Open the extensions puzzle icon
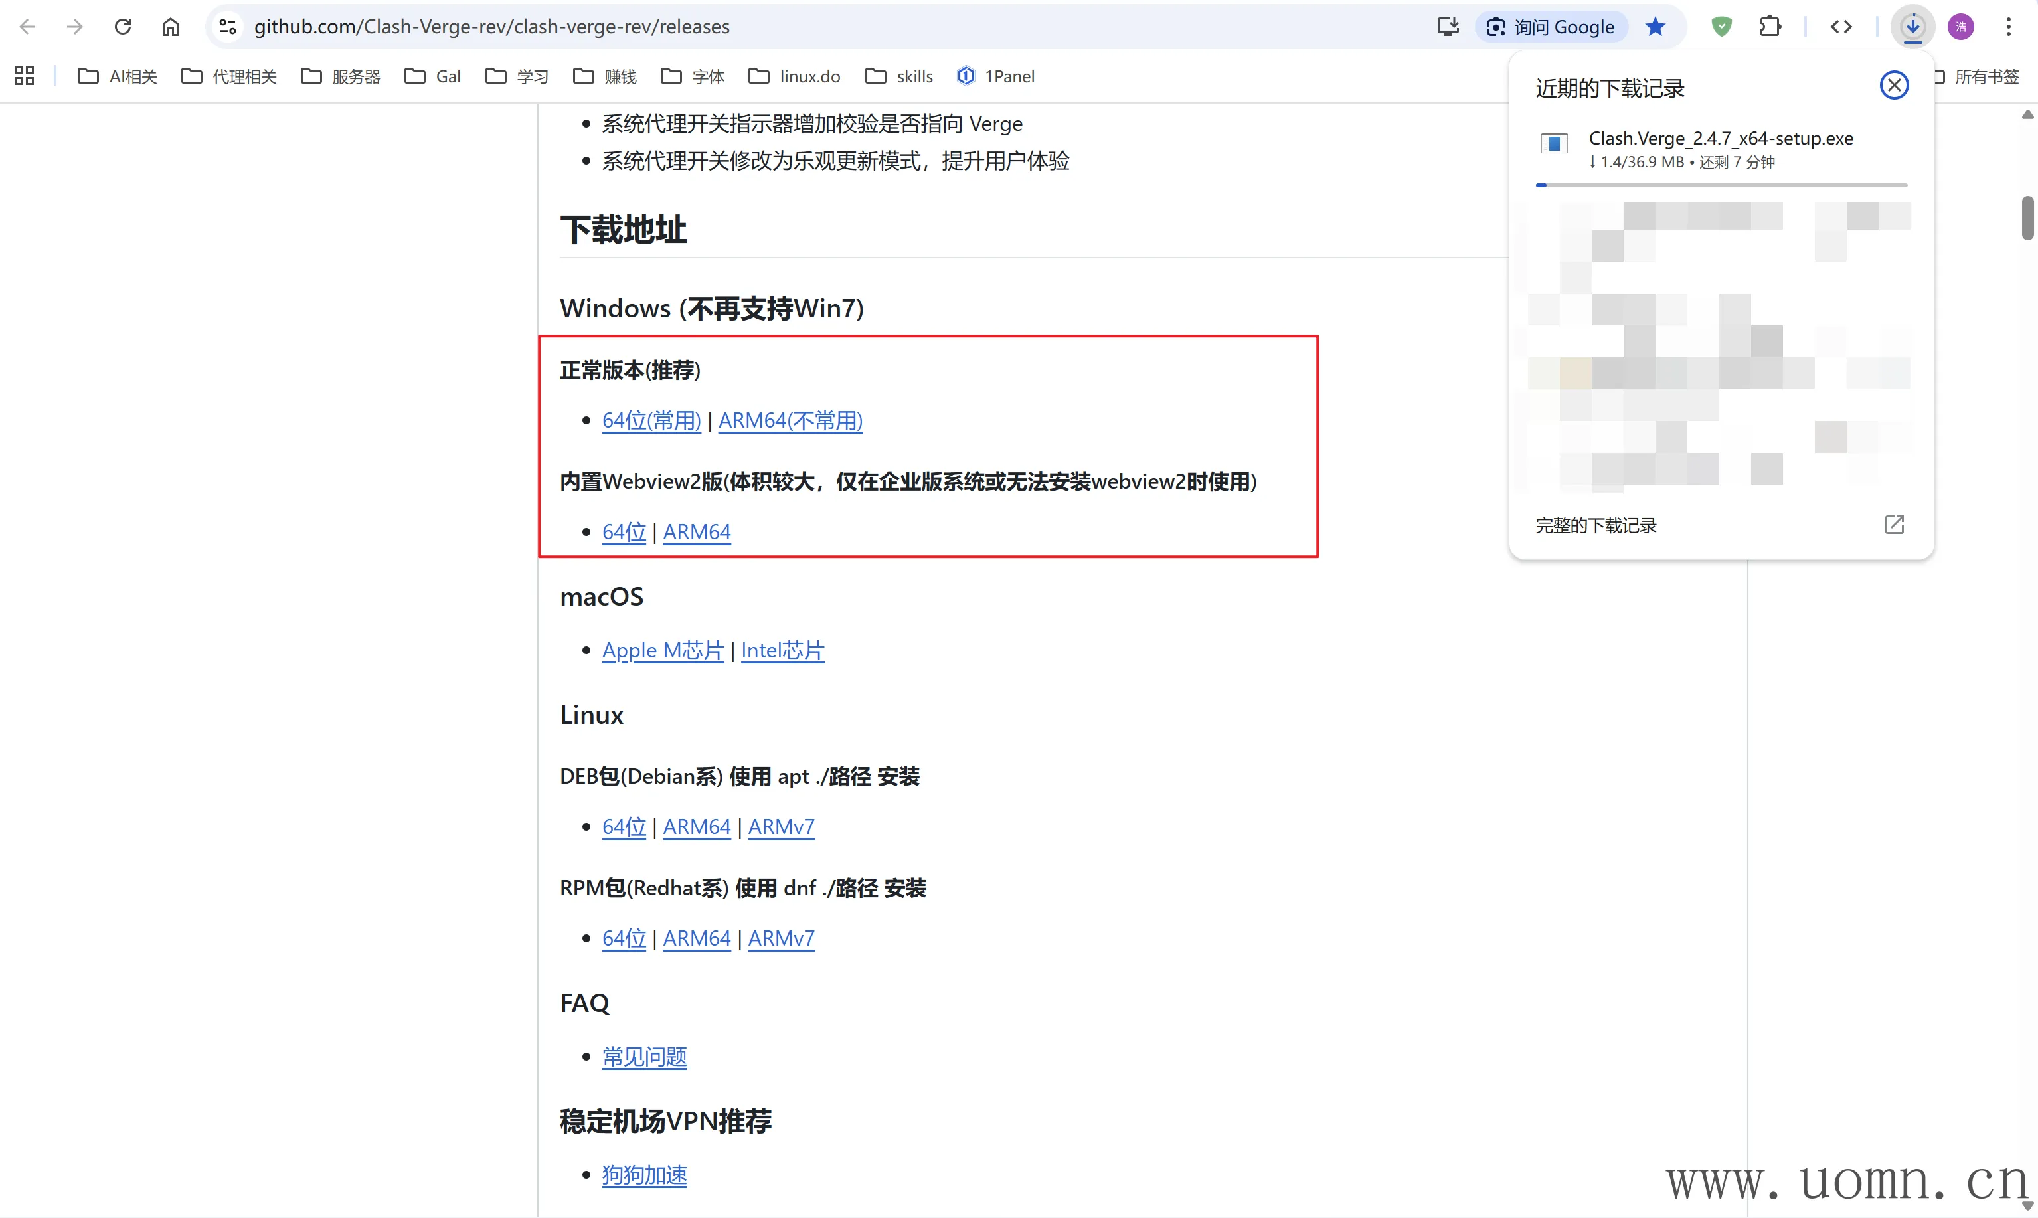Image resolution: width=2038 pixels, height=1218 pixels. 1770,27
